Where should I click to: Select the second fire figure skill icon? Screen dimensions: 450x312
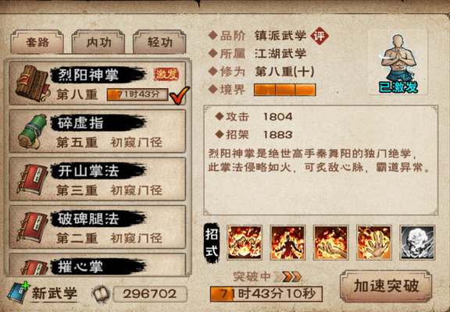pyautogui.click(x=287, y=243)
